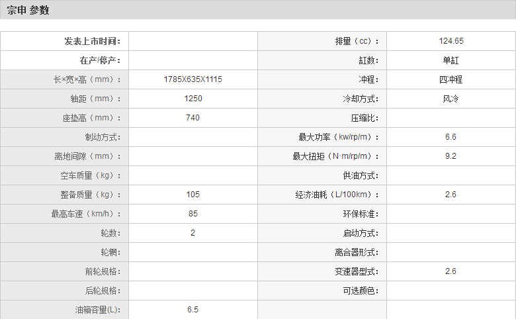The width and height of the screenshot is (516, 319).
Task: Click the 2.6 value beside 经济油耗
Action: click(451, 195)
